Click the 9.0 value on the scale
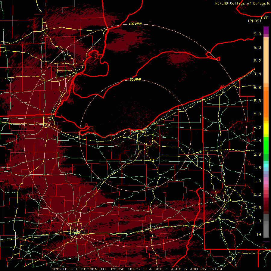271x271 pixels. click(x=257, y=47)
